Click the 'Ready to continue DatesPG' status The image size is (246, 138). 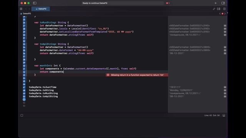pyautogui.click(x=95, y=3)
